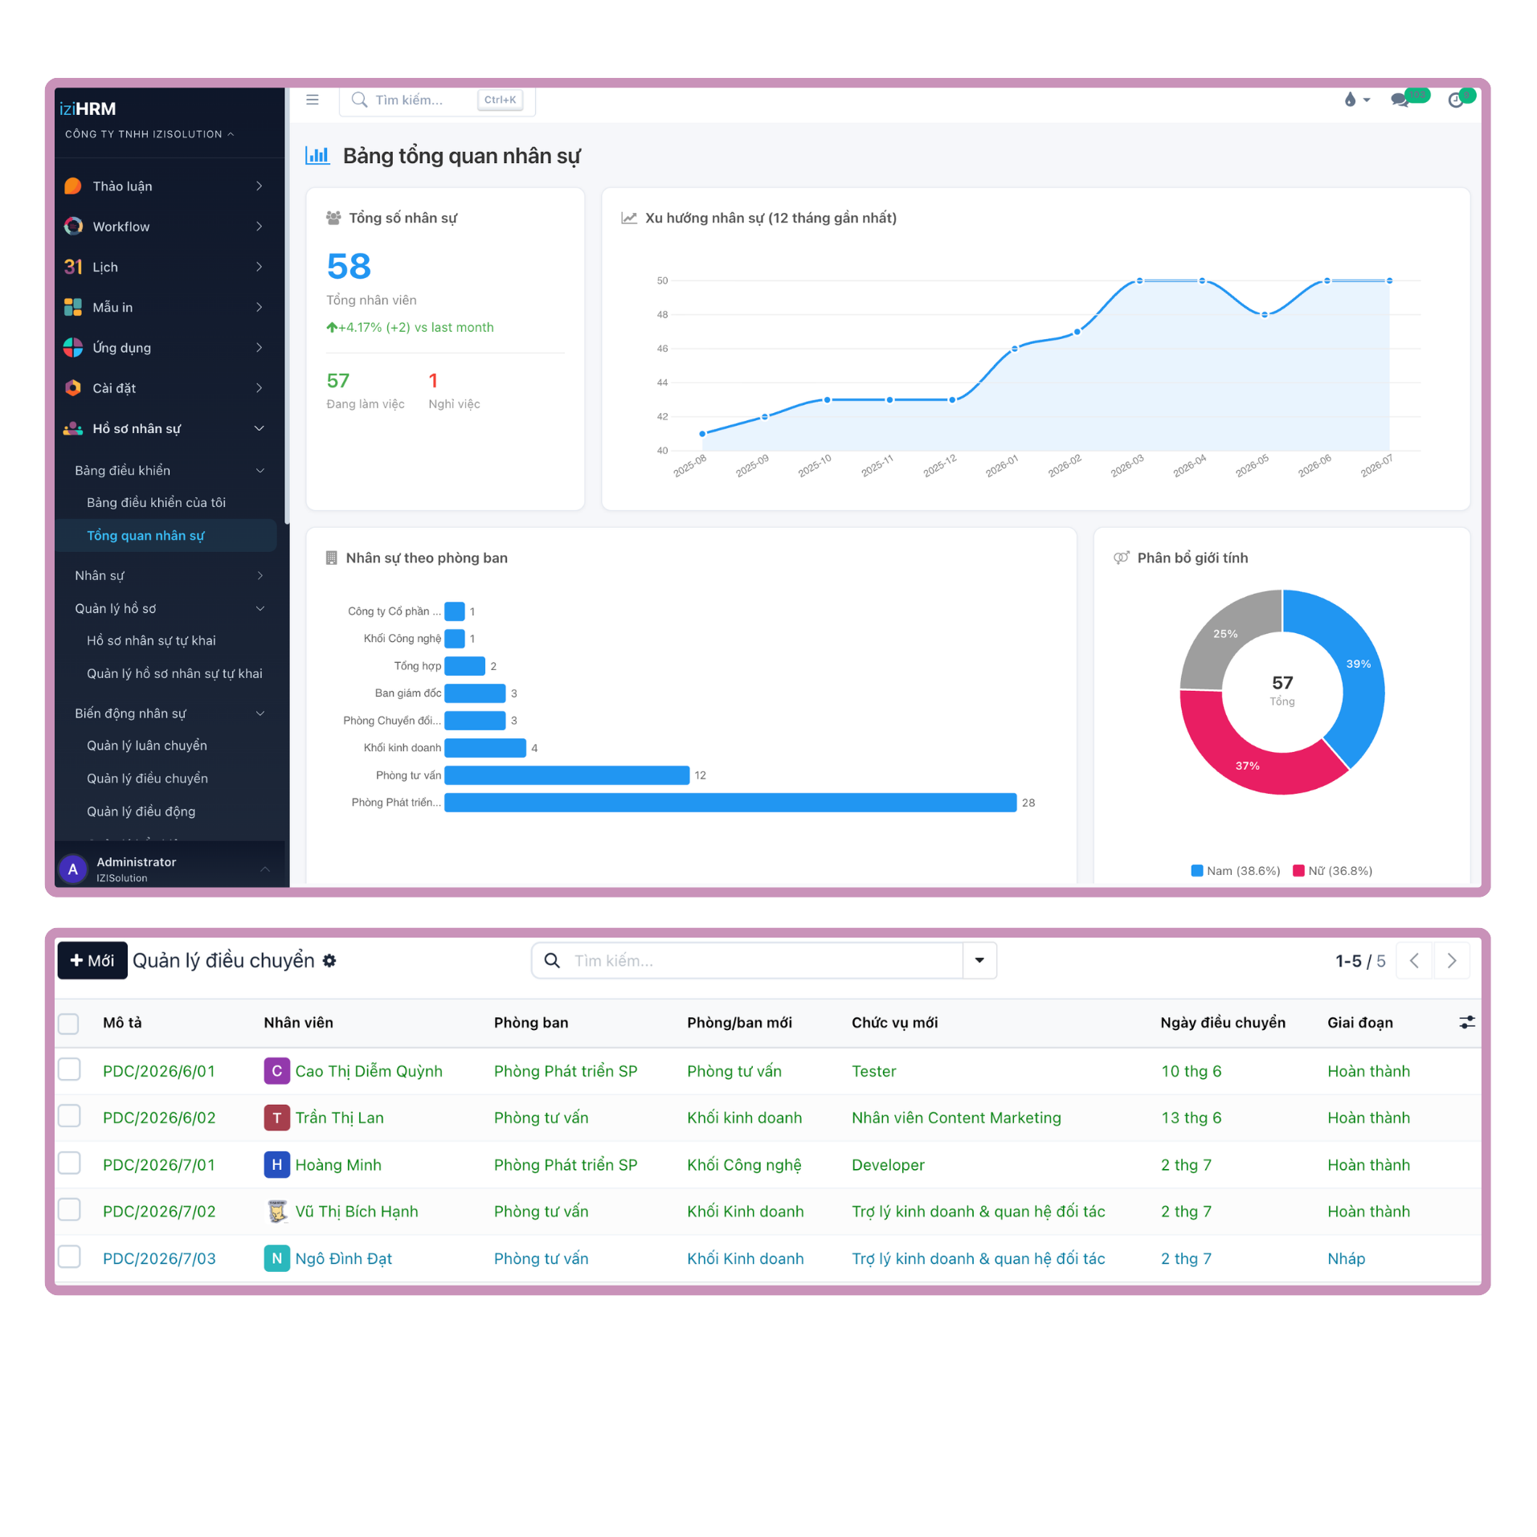The height and width of the screenshot is (1537, 1537).
Task: Open the Thảo luận app icon
Action: point(73,186)
